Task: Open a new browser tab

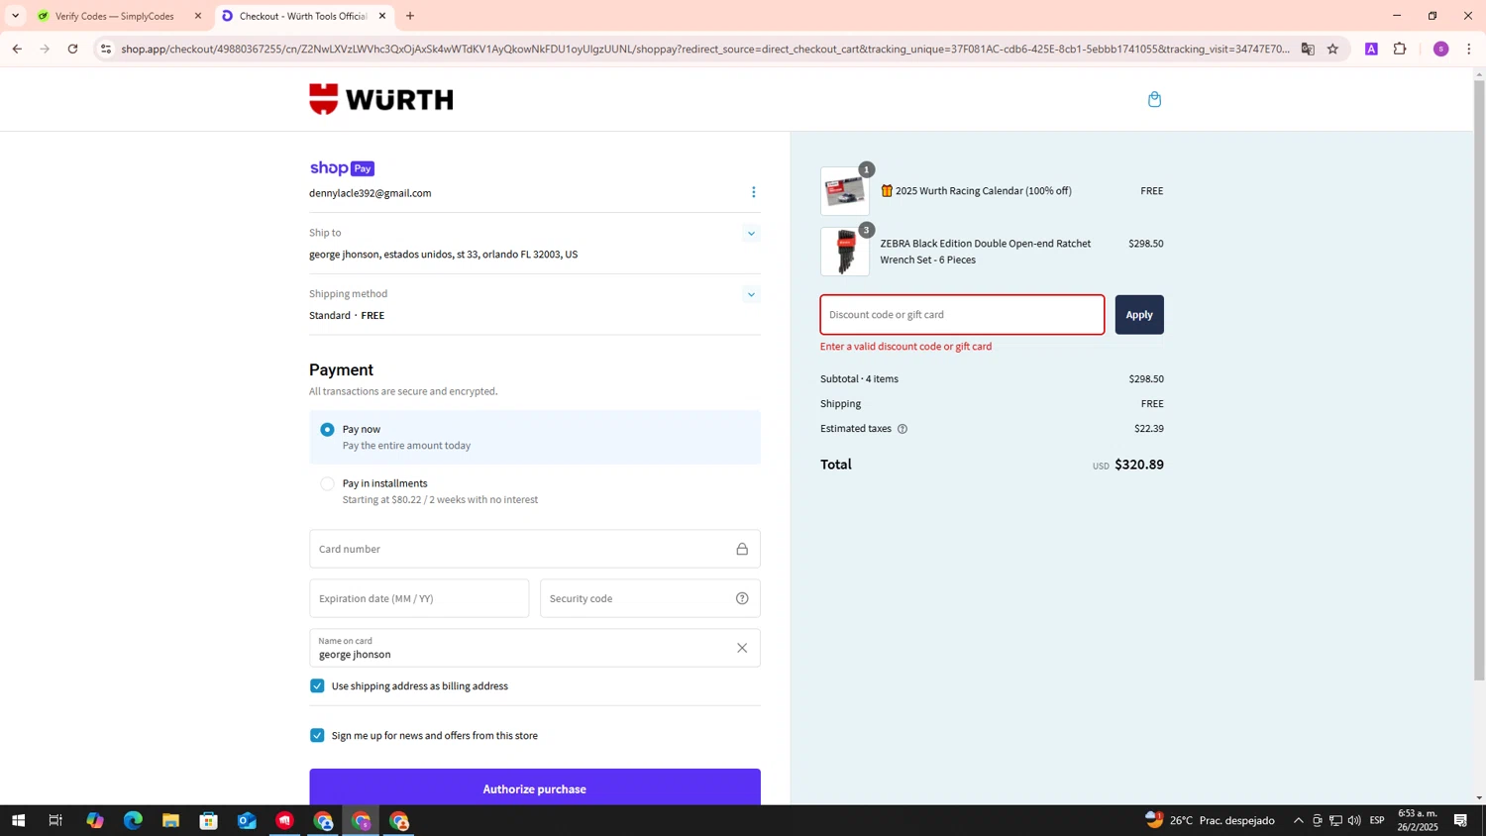Action: click(x=410, y=16)
